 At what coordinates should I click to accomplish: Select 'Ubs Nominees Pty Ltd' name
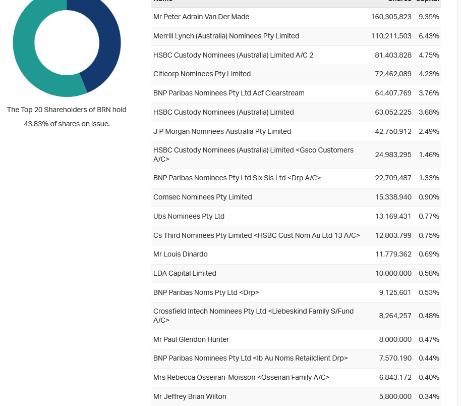pos(189,216)
